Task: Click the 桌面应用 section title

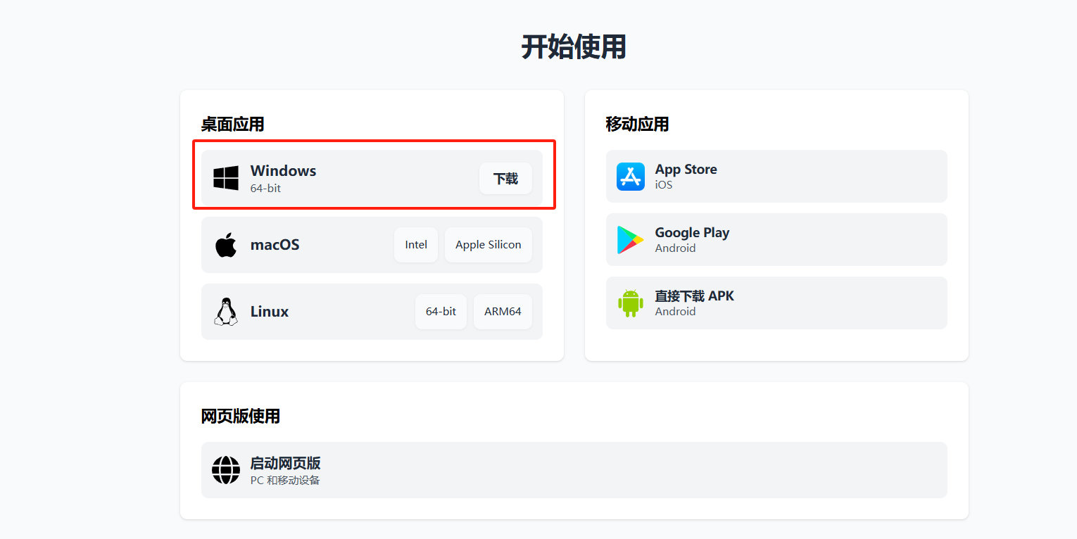Action: [233, 125]
